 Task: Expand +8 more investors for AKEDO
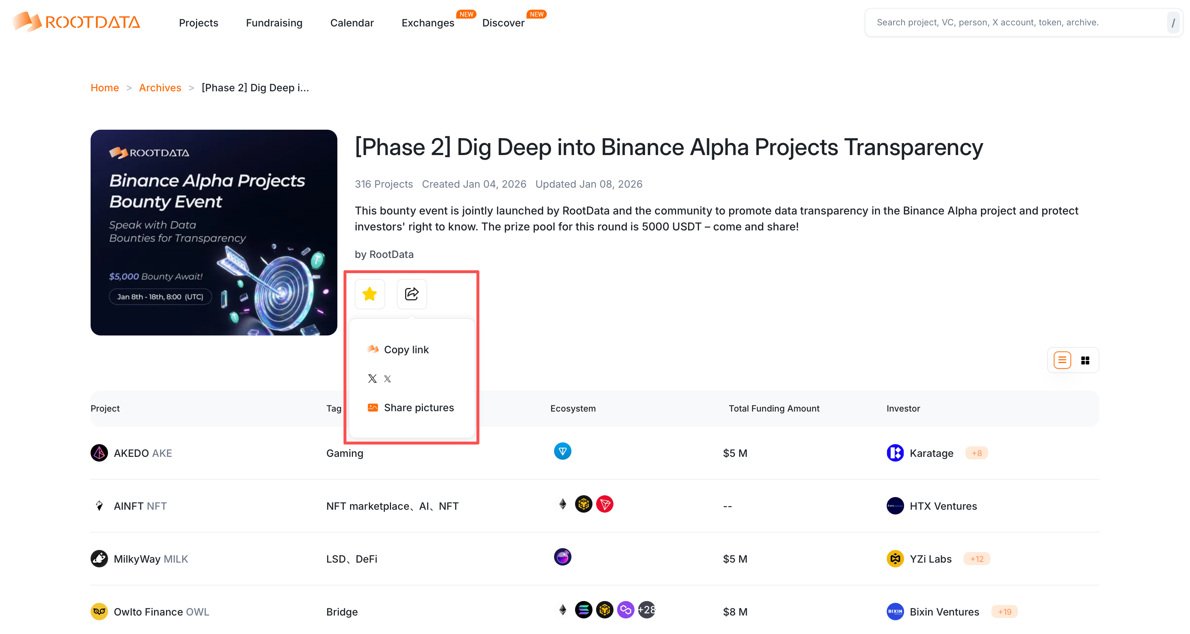pyautogui.click(x=977, y=453)
